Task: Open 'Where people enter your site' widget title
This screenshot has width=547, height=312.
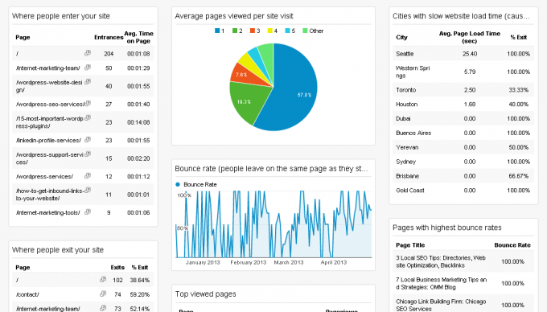Action: pos(61,16)
